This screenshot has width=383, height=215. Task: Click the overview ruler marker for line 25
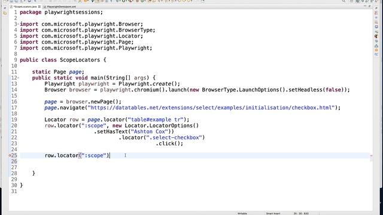point(371,155)
